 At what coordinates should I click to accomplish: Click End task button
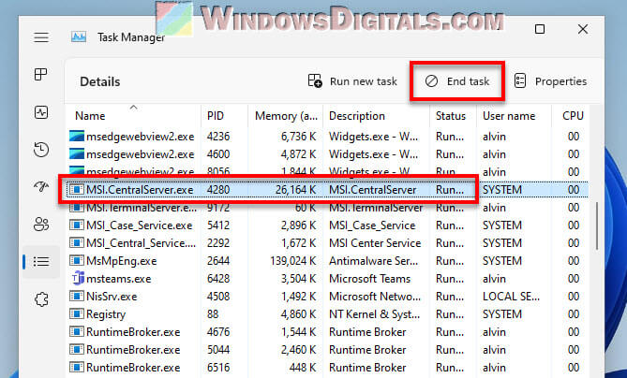457,81
